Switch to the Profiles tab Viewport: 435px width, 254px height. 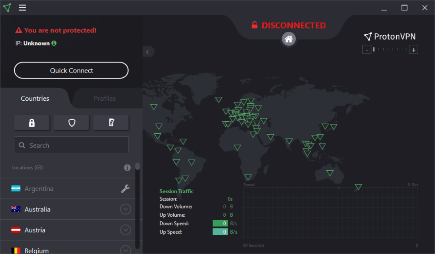click(x=106, y=98)
